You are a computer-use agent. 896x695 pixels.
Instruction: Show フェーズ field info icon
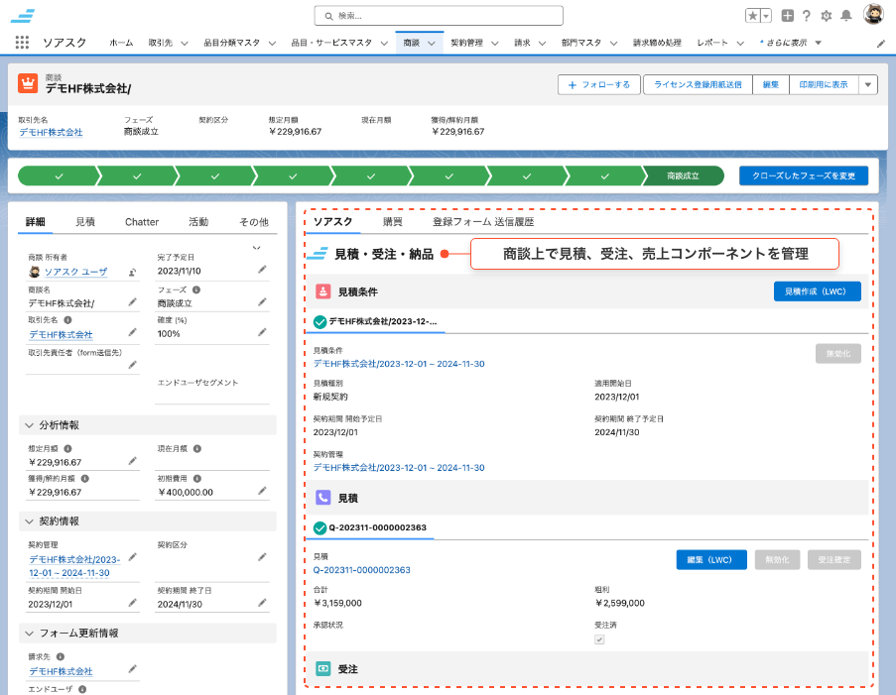[196, 290]
